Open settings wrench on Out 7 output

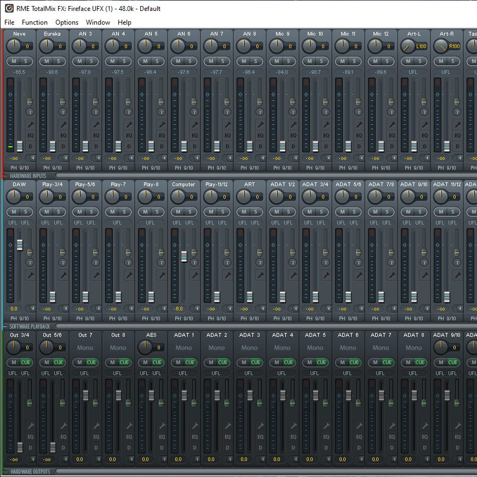tap(96, 426)
